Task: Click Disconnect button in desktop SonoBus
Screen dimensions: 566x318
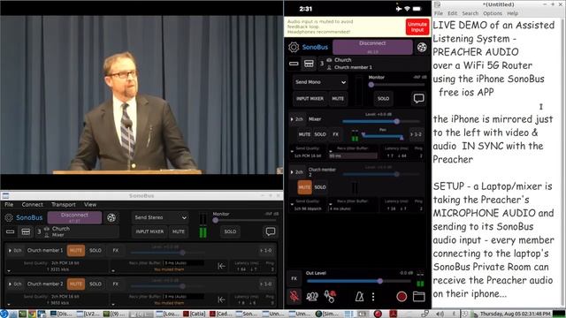Action: click(x=74, y=217)
